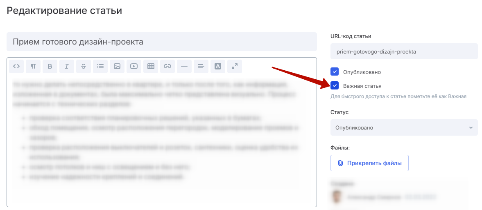Apply italic formatting
This screenshot has width=482, height=210.
click(67, 66)
